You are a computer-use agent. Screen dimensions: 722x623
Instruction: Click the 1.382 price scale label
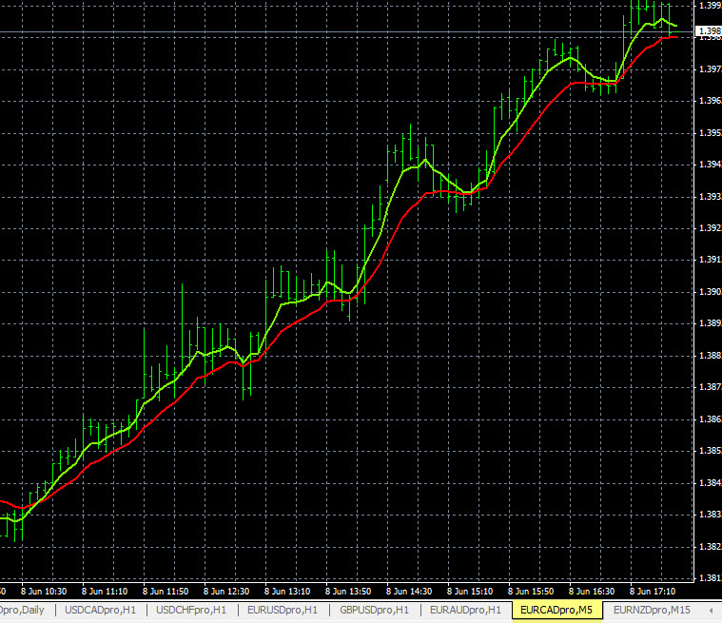(x=709, y=547)
